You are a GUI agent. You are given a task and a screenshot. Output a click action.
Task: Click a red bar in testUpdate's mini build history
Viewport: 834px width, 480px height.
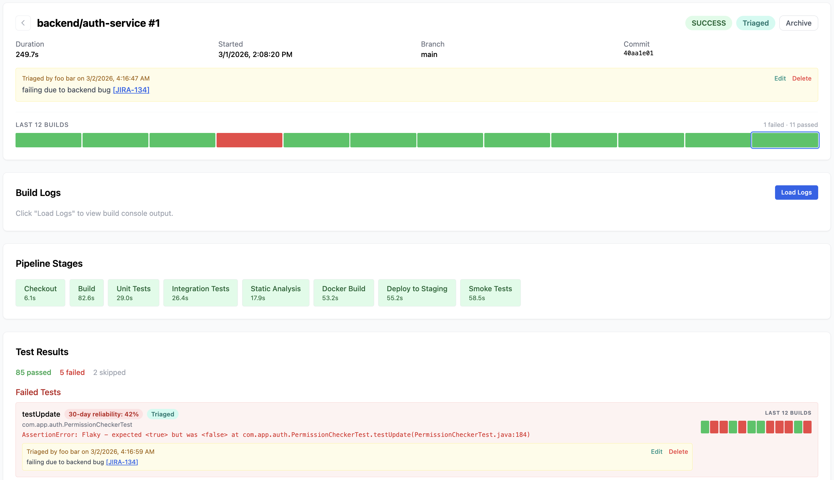coord(715,427)
